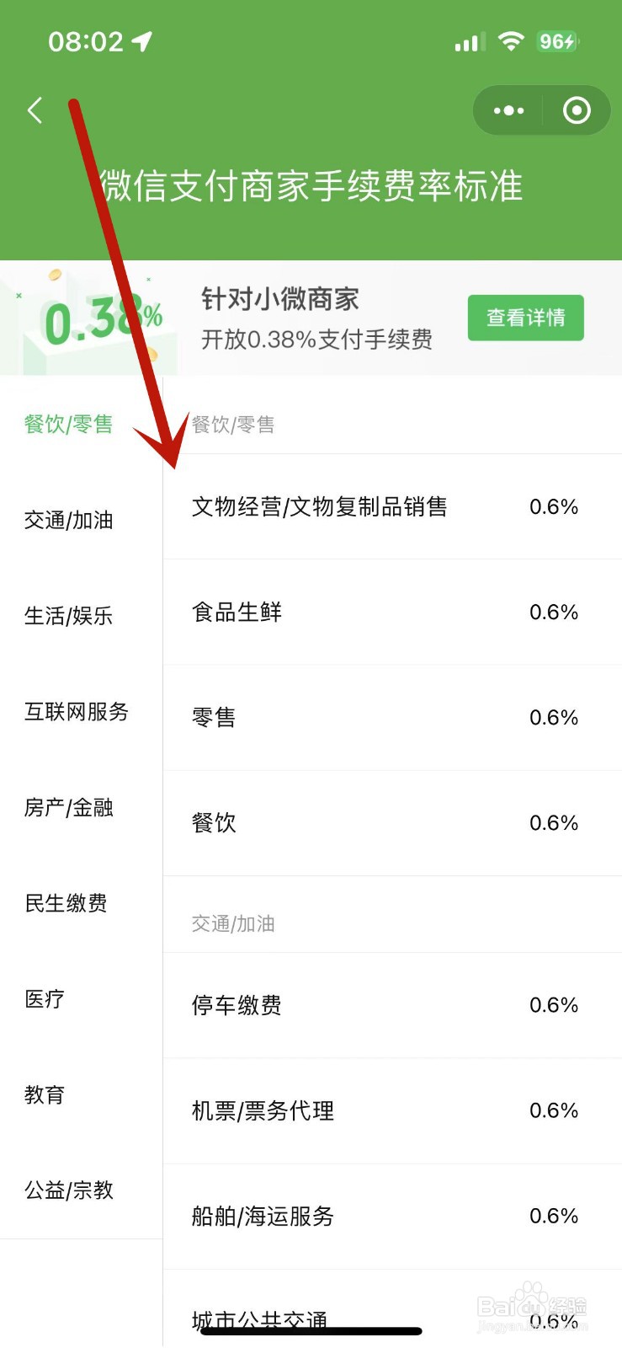This screenshot has height=1348, width=622.
Task: Open the mini program more-options menu
Action: click(x=508, y=110)
